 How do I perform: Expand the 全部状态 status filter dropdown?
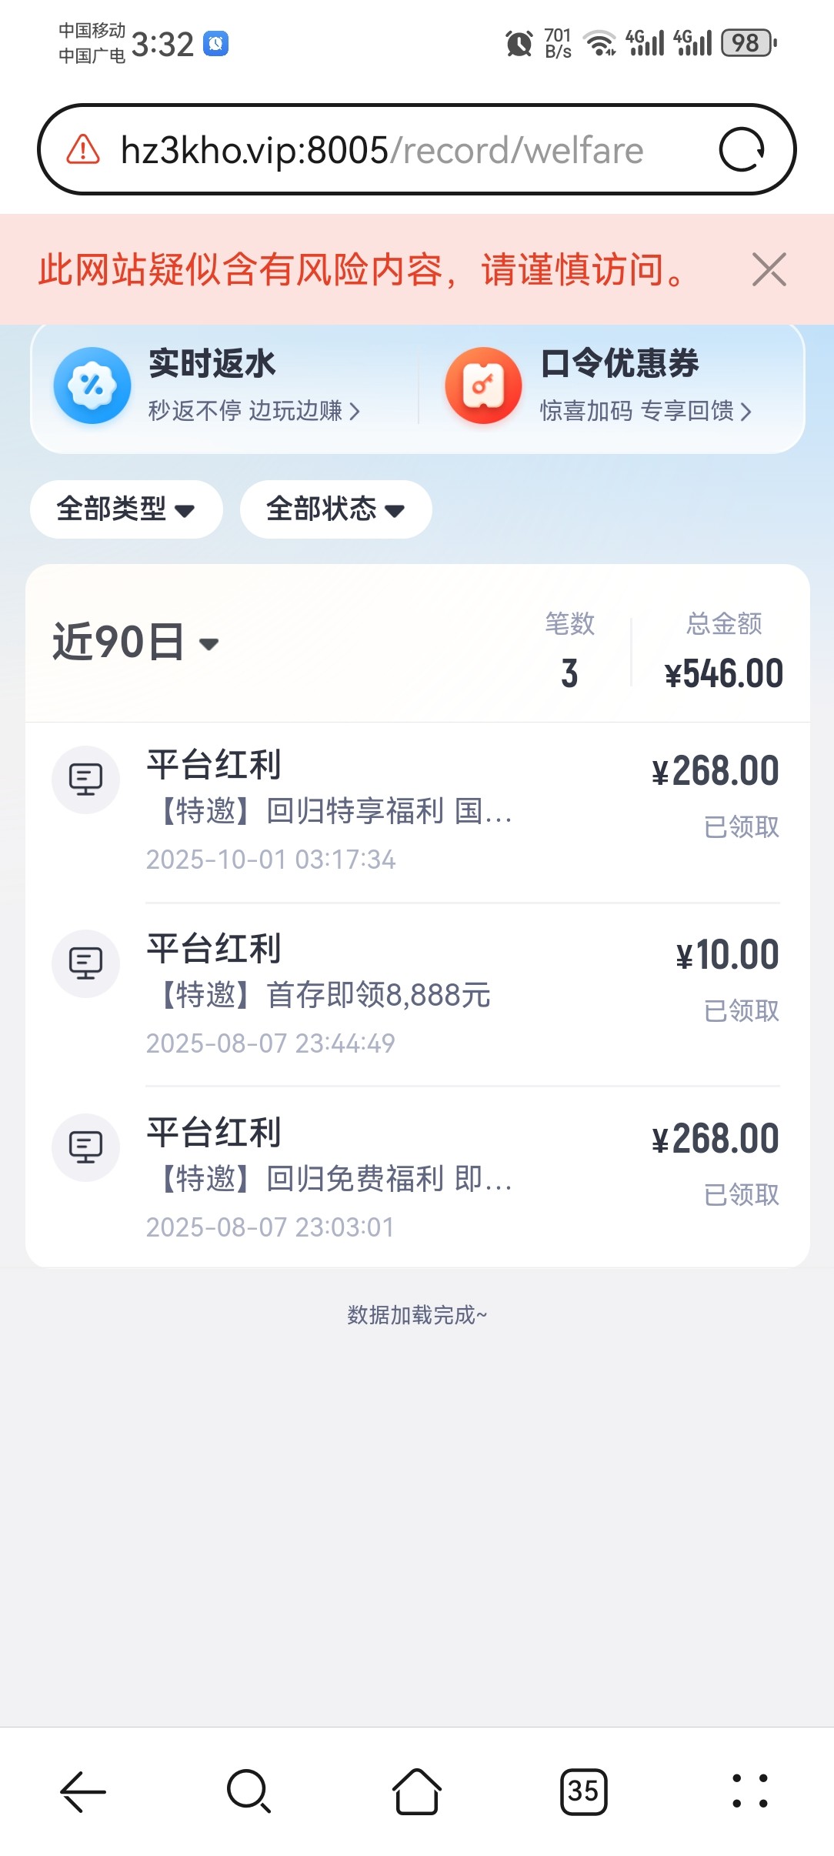coord(335,509)
